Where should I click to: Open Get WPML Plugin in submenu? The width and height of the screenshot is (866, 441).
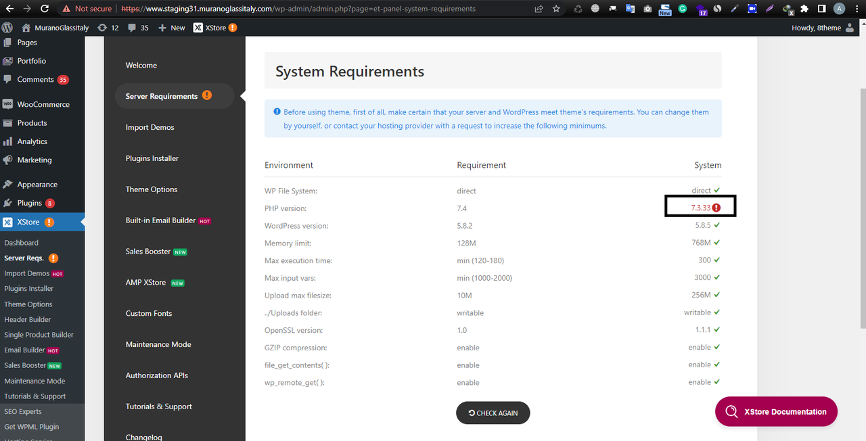pos(32,427)
